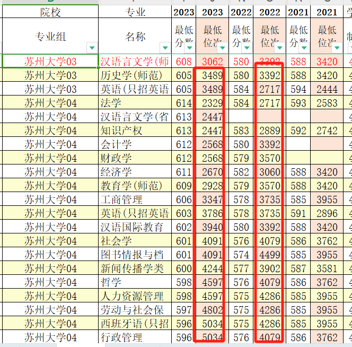The height and width of the screenshot is (347, 352).
Task: Click 2444 in the 2021 rank column
Action: (x=327, y=89)
